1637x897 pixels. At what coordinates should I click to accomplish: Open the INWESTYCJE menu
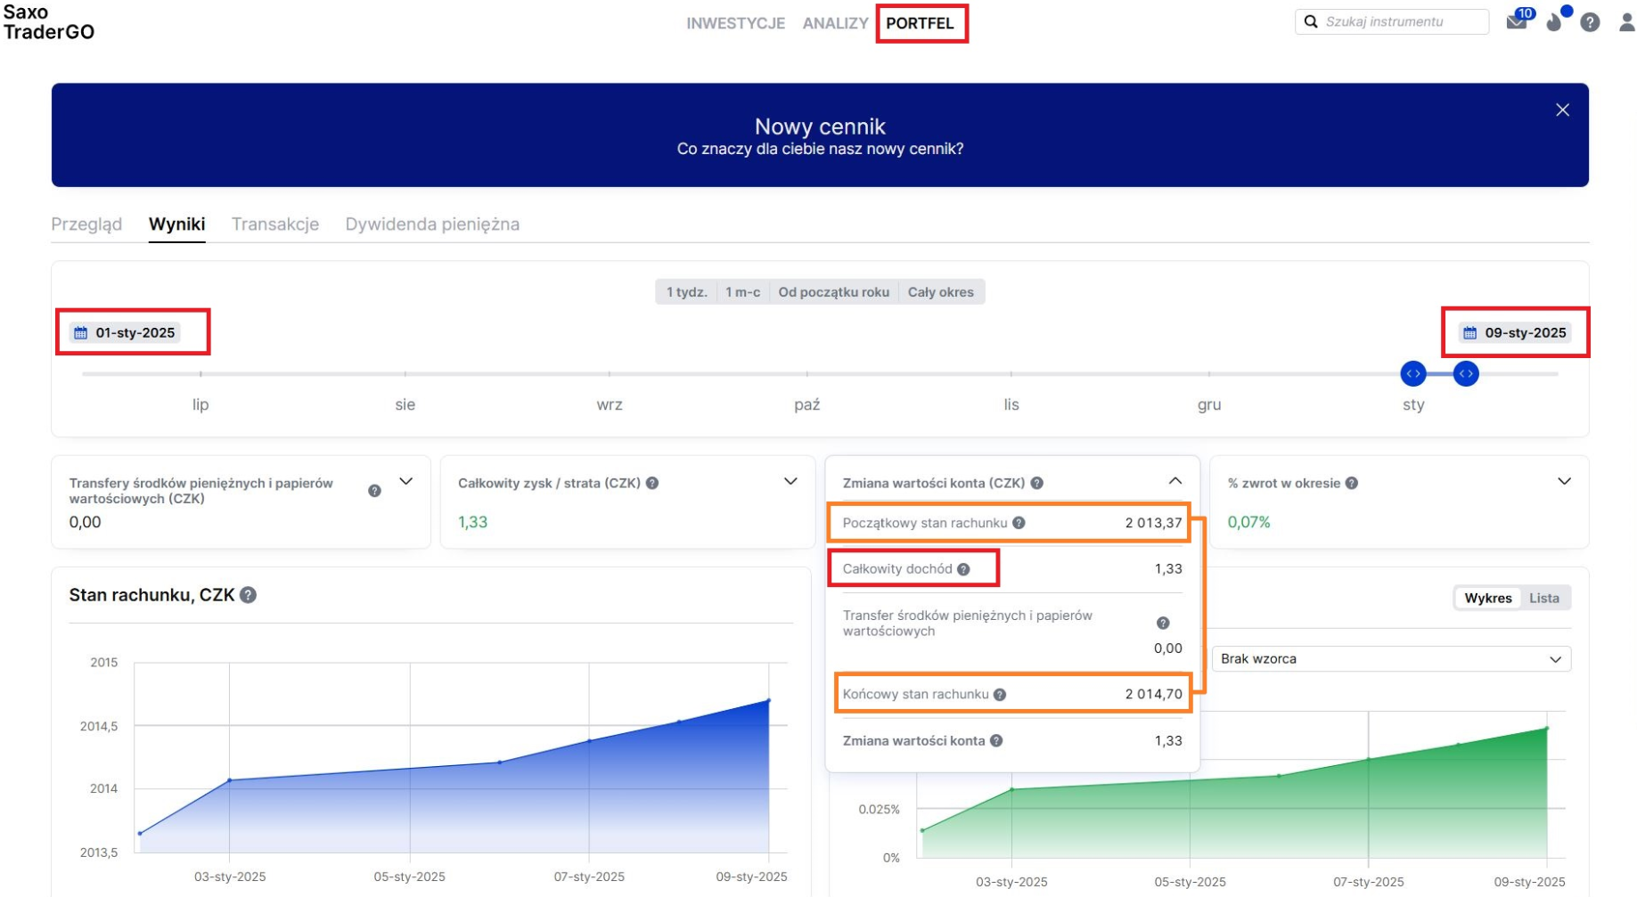pos(735,23)
